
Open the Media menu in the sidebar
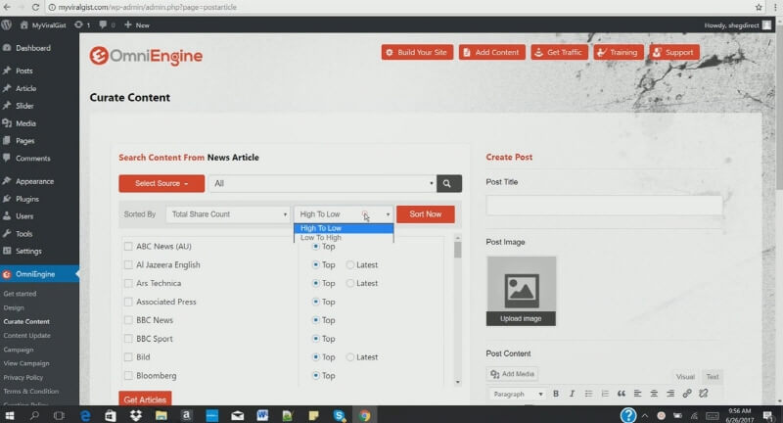[25, 123]
